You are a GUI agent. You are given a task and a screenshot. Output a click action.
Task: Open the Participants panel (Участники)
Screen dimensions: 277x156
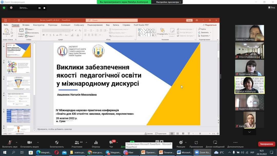[x=77, y=143]
